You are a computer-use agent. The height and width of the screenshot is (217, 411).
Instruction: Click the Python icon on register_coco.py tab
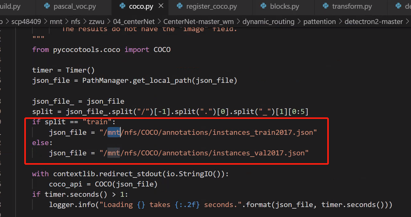click(x=180, y=6)
